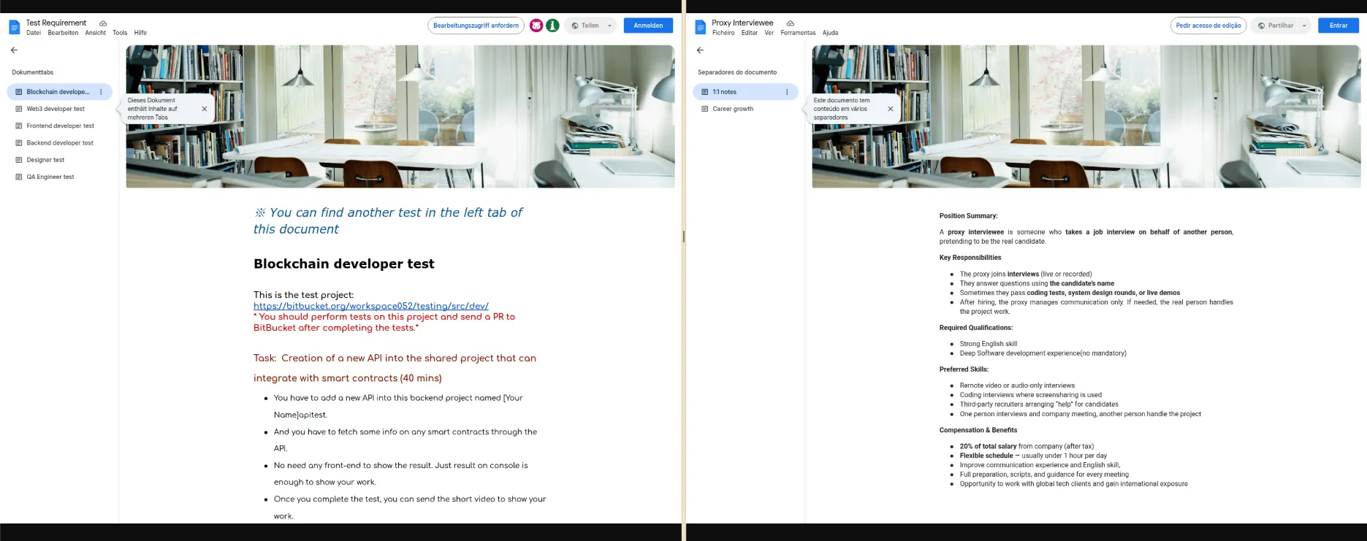Select the Blockchain developer document tab
This screenshot has height=541, width=1367.
point(59,92)
